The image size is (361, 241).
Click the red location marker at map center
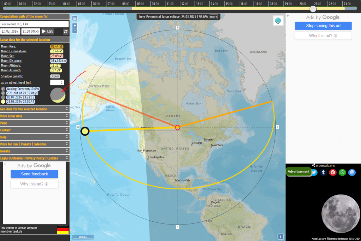click(178, 128)
